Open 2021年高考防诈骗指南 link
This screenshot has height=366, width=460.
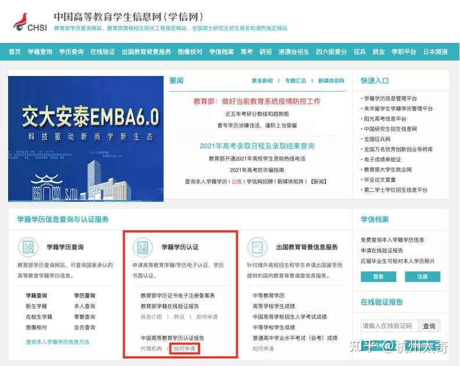click(257, 170)
